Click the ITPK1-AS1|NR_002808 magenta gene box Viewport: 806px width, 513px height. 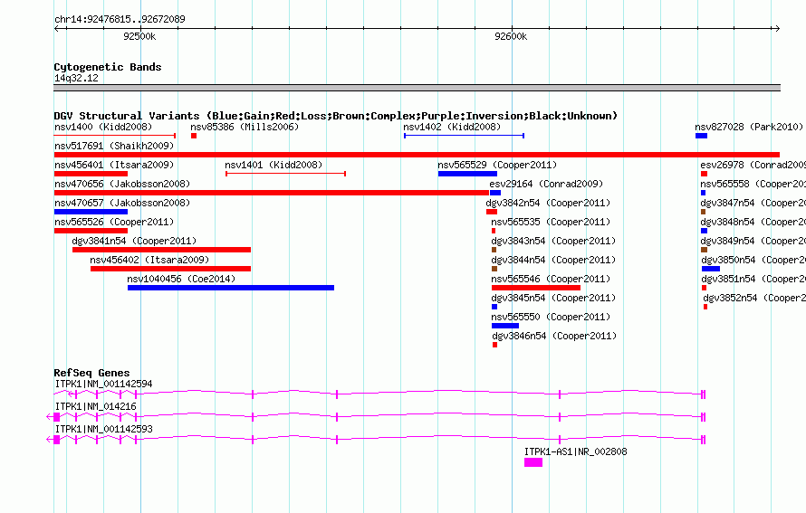click(533, 462)
